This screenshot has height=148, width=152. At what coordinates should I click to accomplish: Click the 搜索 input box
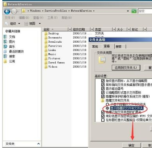click(x=145, y=11)
